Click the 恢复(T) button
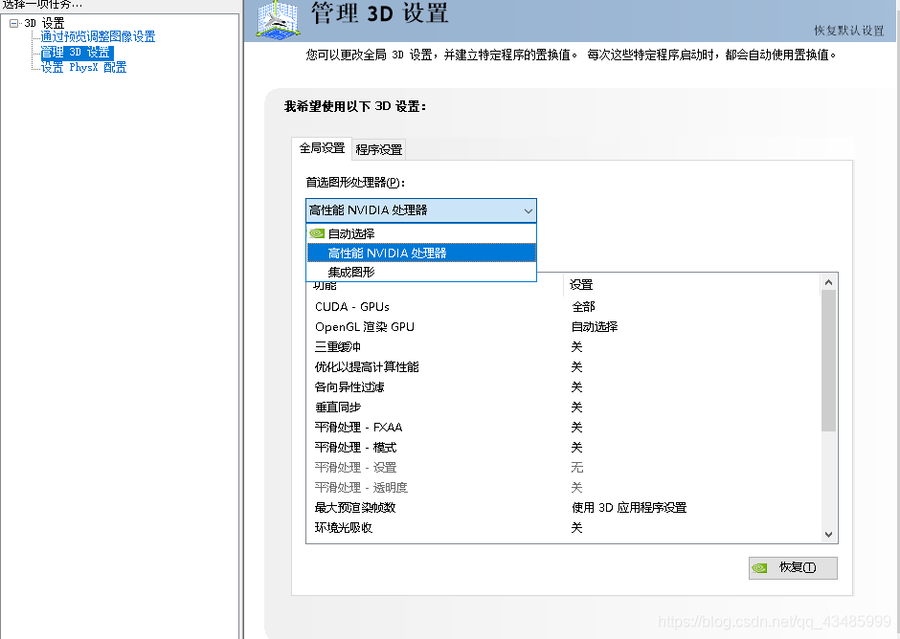 click(793, 568)
